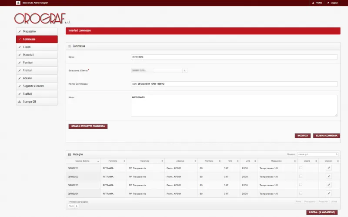
Task: Sort table by L/ml column
Action: pos(248,161)
